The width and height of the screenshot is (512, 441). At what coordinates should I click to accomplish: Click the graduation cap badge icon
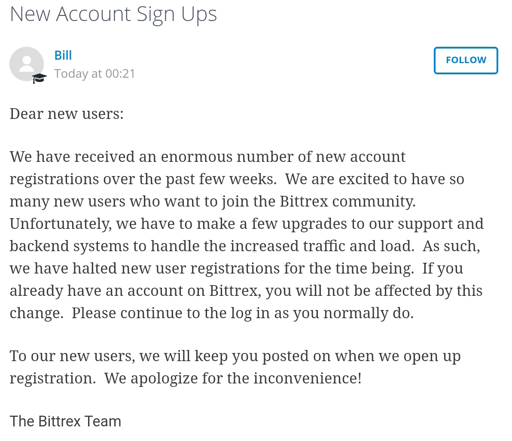[x=39, y=78]
